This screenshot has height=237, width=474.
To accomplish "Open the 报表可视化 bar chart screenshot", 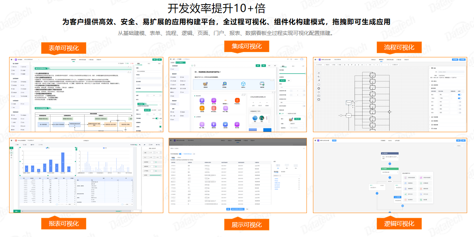I will [86, 175].
